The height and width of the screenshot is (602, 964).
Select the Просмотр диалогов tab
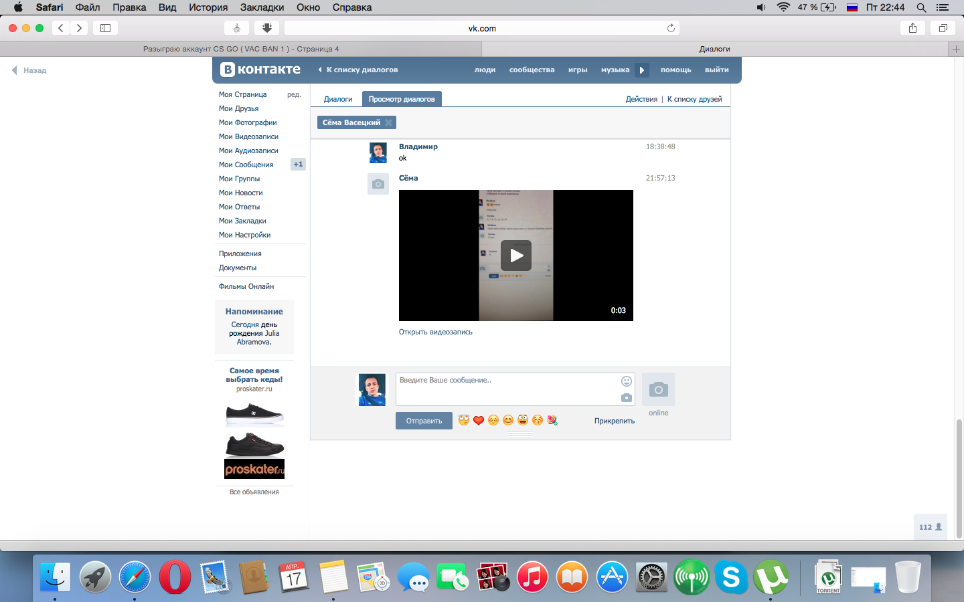[402, 99]
